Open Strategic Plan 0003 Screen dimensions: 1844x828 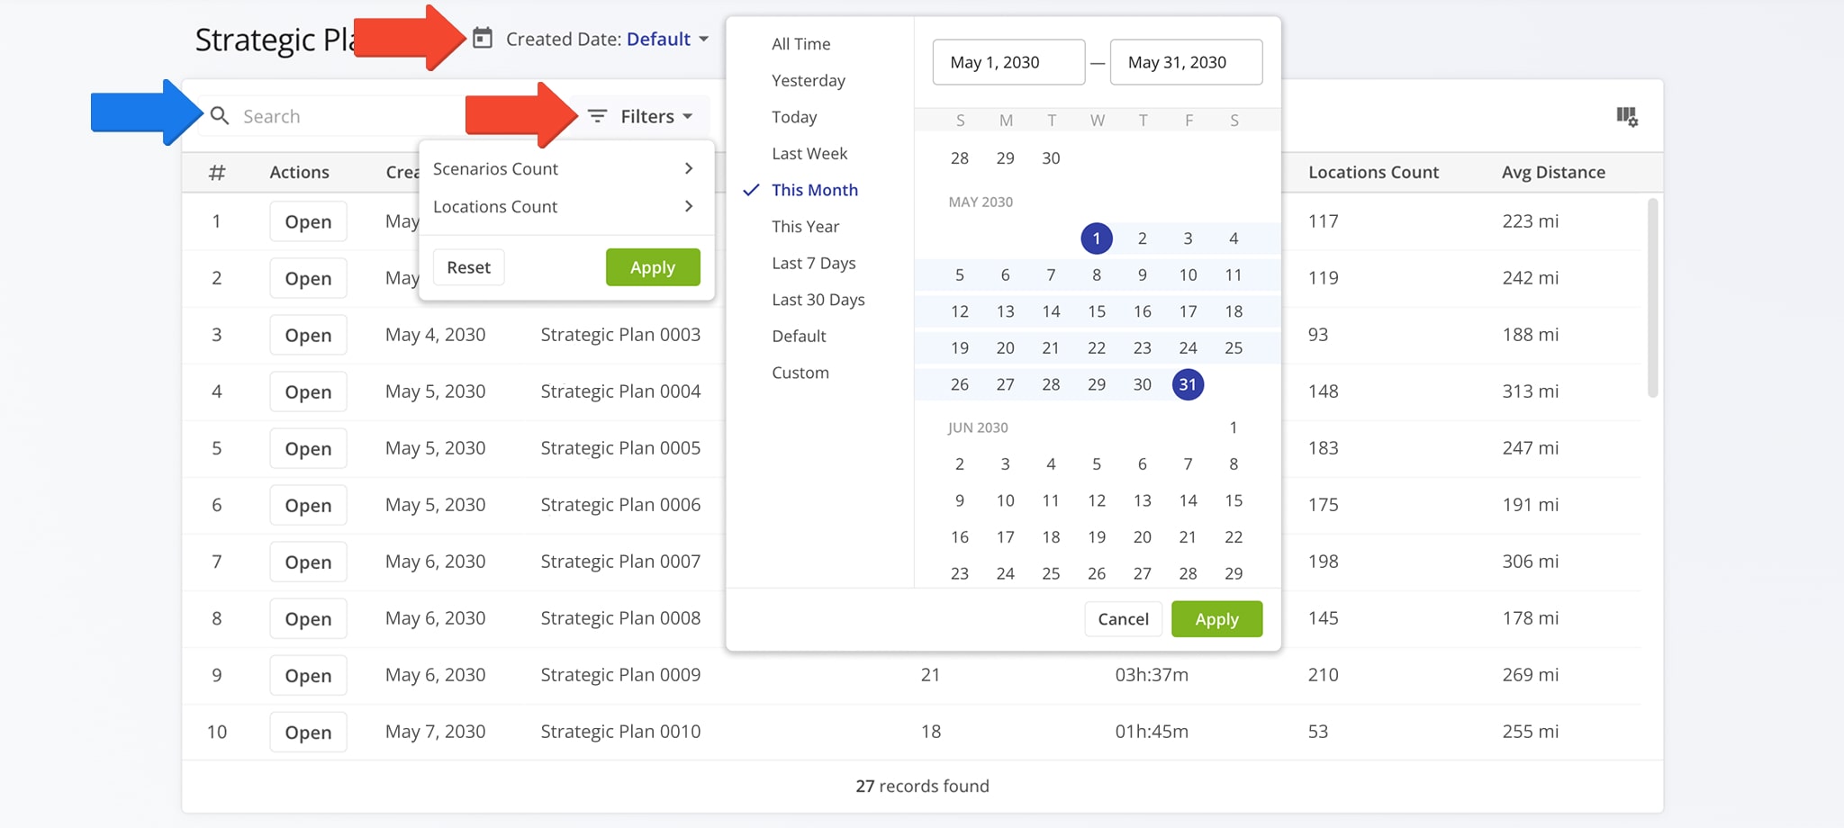[x=308, y=335]
